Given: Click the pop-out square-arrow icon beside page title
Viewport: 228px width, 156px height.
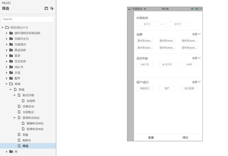Looking at the screenshot, I should 46,8.
